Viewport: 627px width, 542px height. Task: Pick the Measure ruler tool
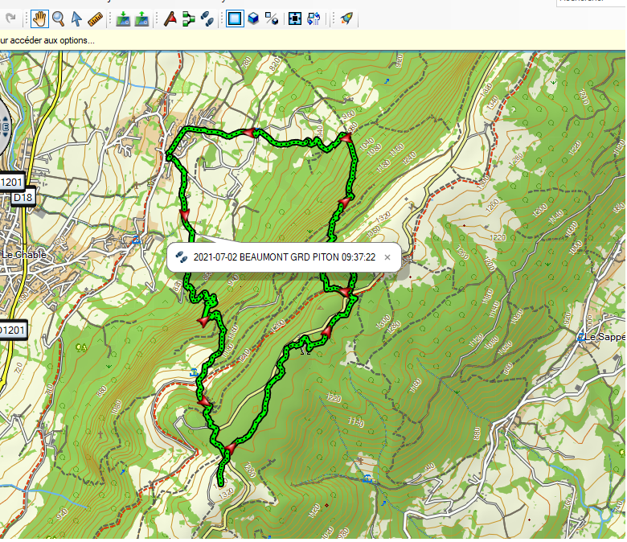click(x=95, y=18)
